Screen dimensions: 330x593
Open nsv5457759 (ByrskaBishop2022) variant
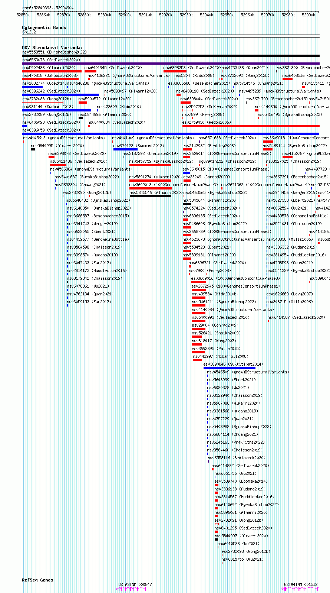coord(161,162)
